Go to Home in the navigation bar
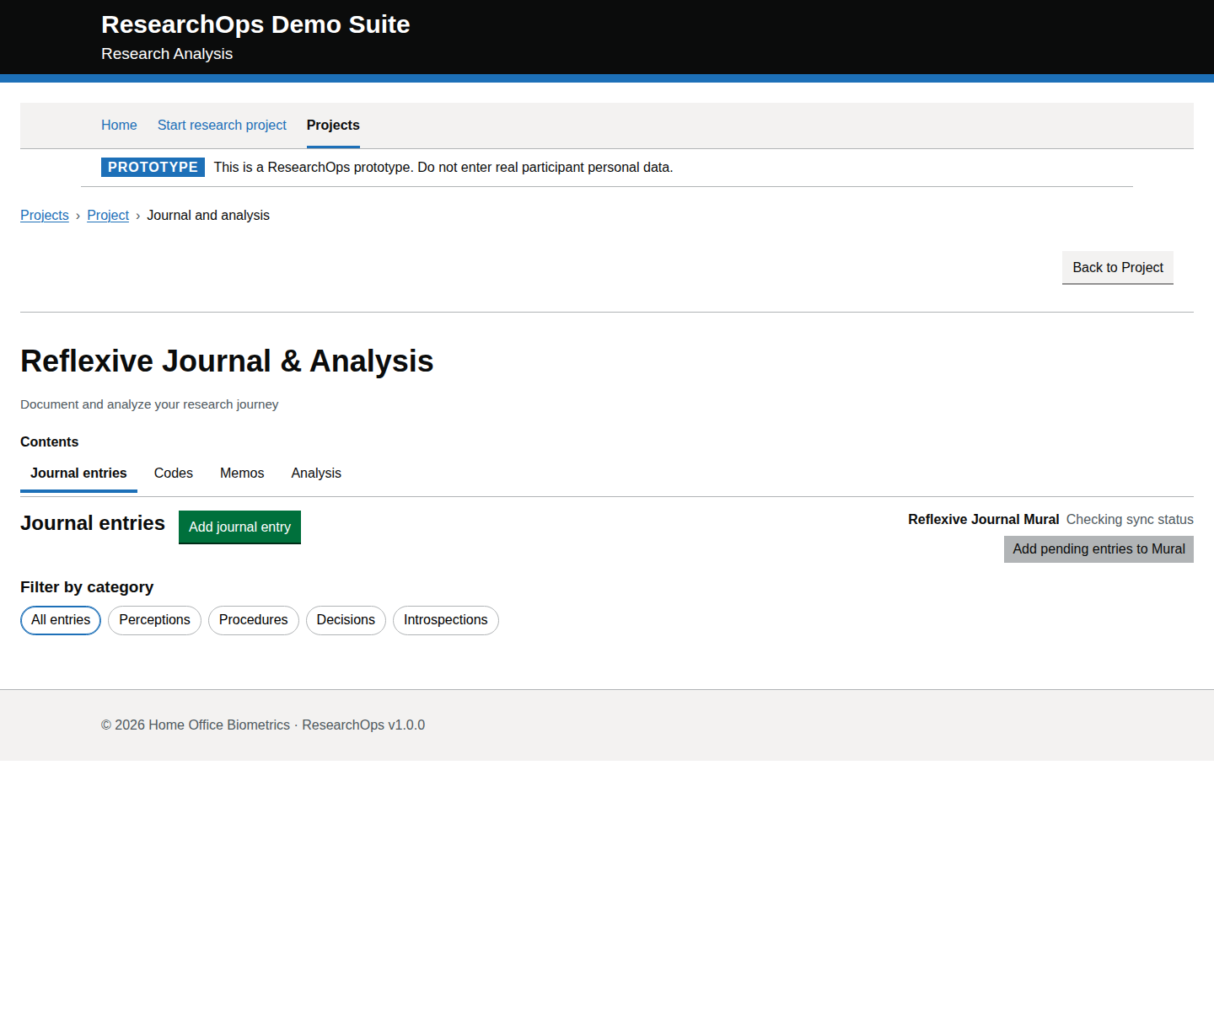This screenshot has height=1011, width=1214. click(119, 125)
